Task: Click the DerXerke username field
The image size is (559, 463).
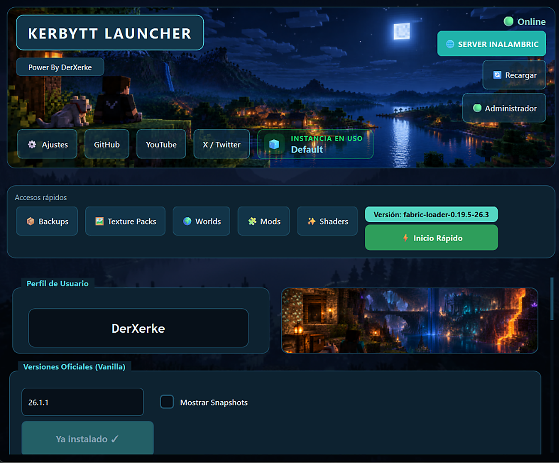Action: click(x=138, y=328)
